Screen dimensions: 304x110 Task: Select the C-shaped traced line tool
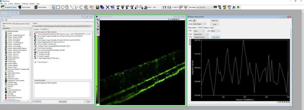coord(81,7)
